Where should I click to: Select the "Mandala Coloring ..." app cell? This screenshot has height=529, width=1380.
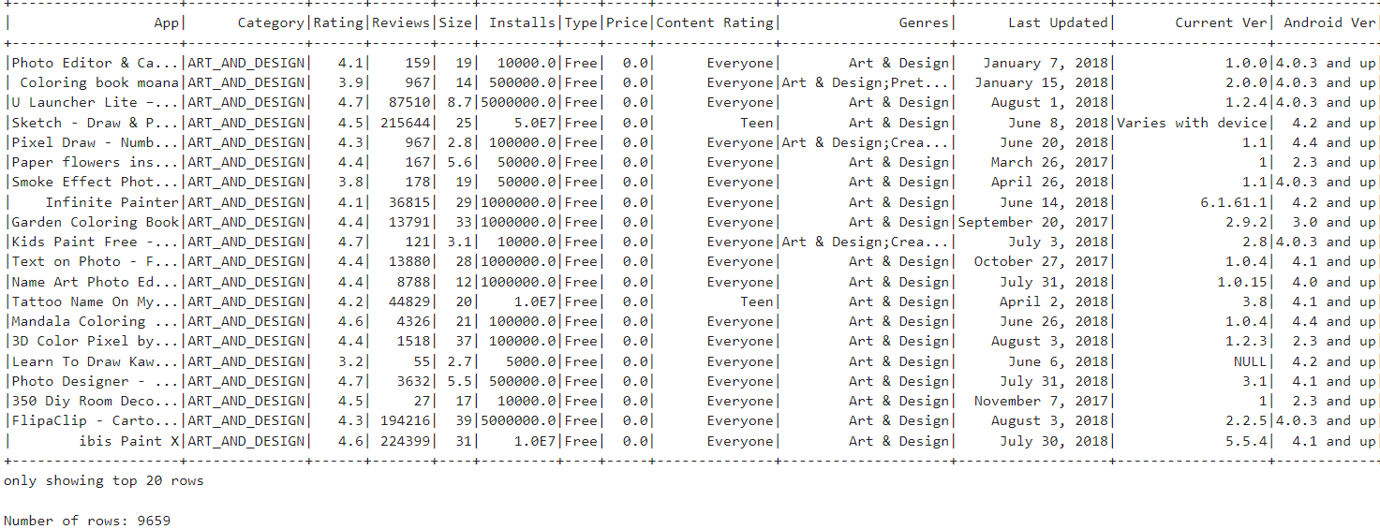95,322
